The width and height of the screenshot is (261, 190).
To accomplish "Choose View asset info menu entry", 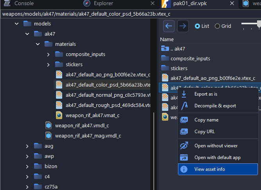I will [218, 169].
